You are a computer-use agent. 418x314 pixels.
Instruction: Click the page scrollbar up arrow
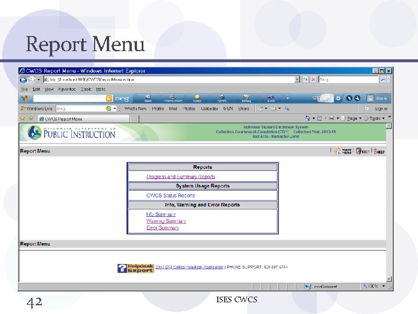pyautogui.click(x=389, y=126)
